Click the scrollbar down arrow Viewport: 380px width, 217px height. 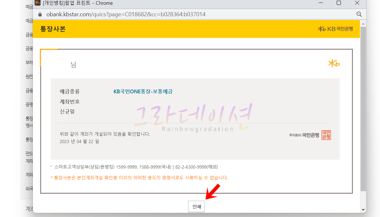tap(363, 210)
